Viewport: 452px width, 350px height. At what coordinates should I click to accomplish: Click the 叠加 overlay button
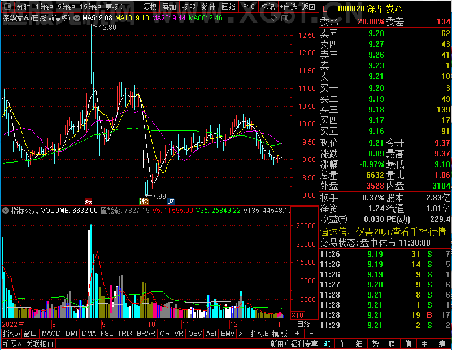[x=169, y=7]
